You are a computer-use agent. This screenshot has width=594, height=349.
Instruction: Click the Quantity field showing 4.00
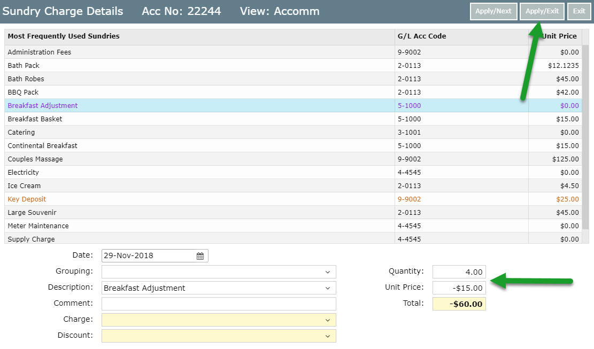coord(459,272)
